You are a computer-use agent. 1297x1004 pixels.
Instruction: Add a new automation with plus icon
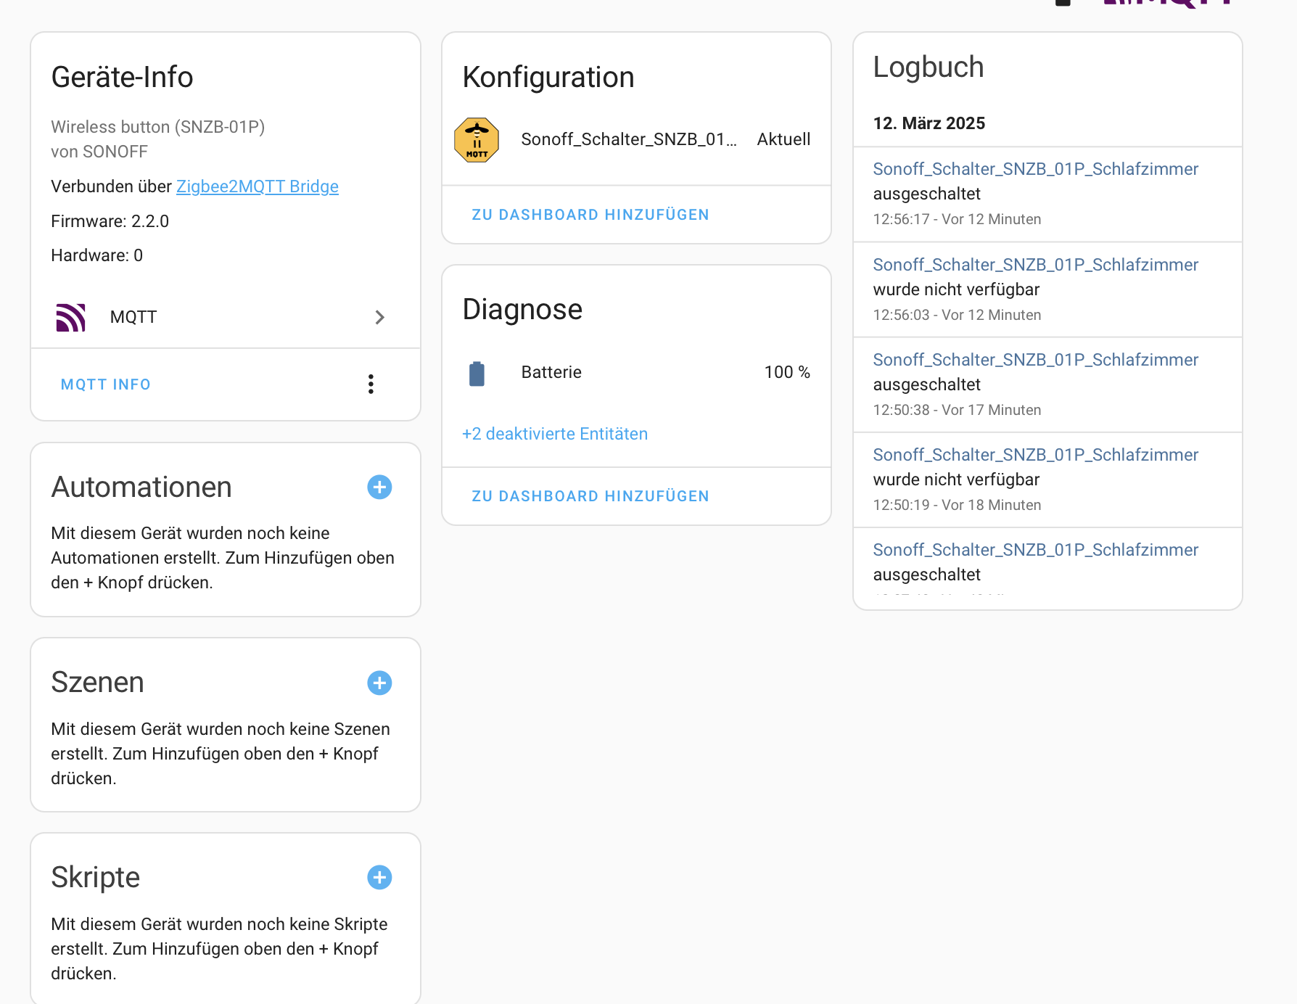(x=379, y=487)
